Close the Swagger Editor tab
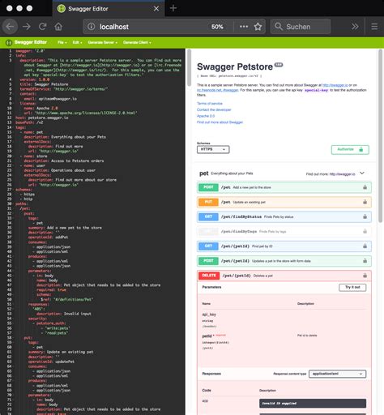 (156, 9)
